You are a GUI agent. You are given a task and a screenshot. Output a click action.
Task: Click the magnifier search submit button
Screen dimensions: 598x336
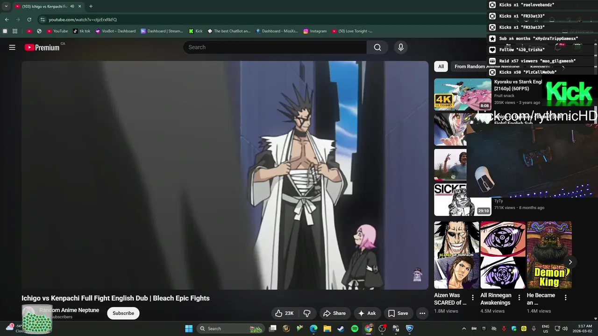377,47
